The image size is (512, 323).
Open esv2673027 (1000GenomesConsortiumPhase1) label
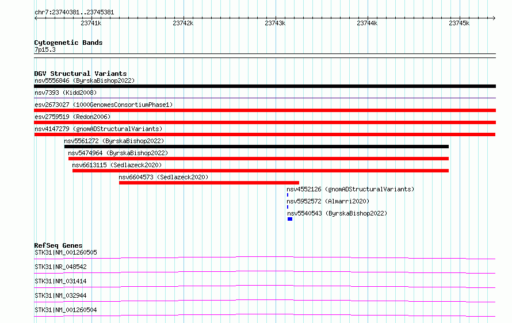click(x=104, y=105)
